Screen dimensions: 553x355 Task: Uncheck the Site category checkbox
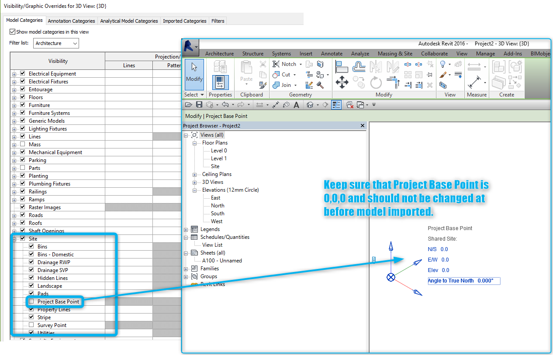(23, 238)
